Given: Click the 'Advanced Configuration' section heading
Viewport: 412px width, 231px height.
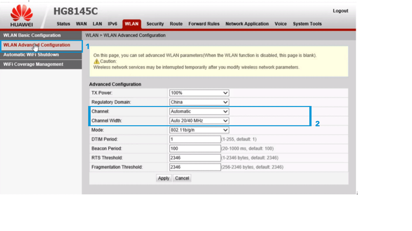Looking at the screenshot, I should pyautogui.click(x=115, y=84).
